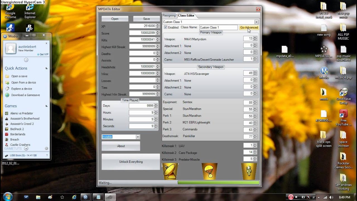Click the Open from a device icon
The height and width of the screenshot is (201, 357).
7,83
